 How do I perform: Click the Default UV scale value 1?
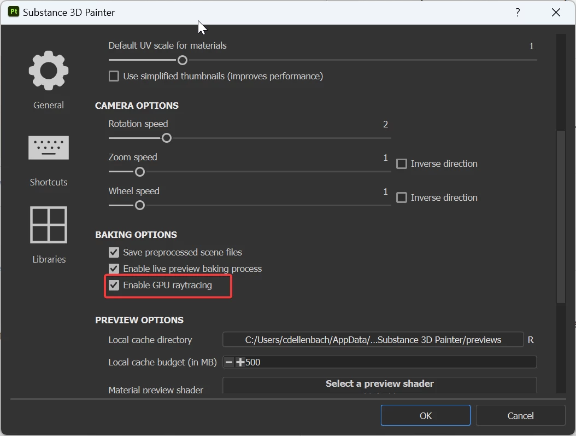(531, 46)
